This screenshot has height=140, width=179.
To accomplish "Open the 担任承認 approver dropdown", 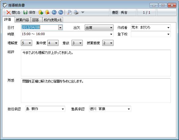I will [x=45, y=109].
